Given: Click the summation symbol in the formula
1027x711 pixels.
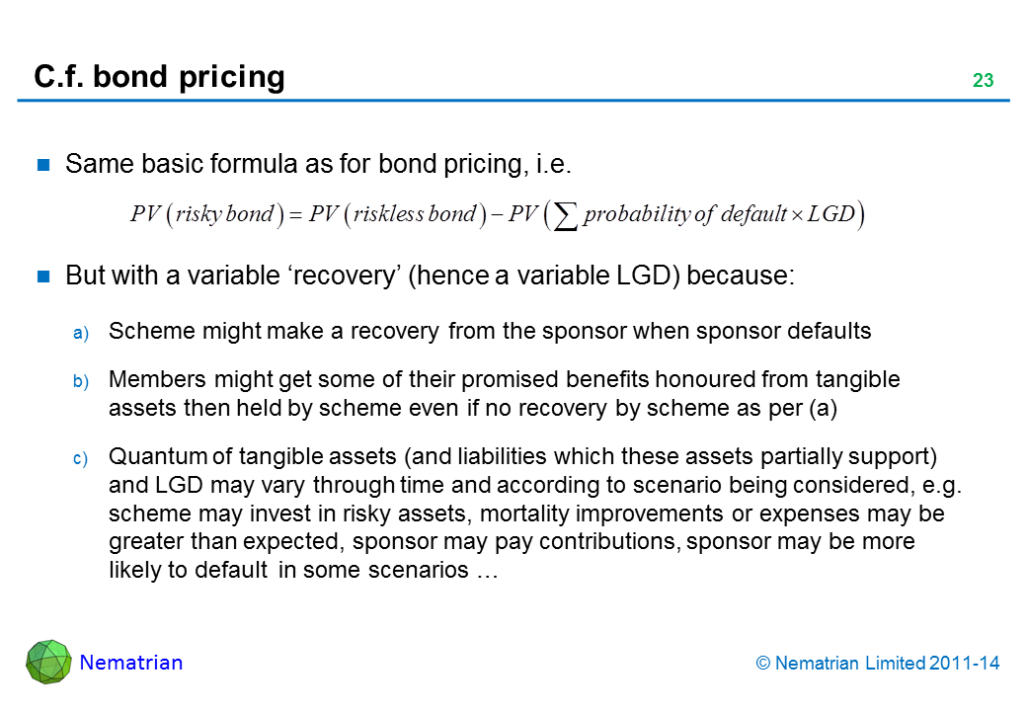Looking at the screenshot, I should pos(565,215).
